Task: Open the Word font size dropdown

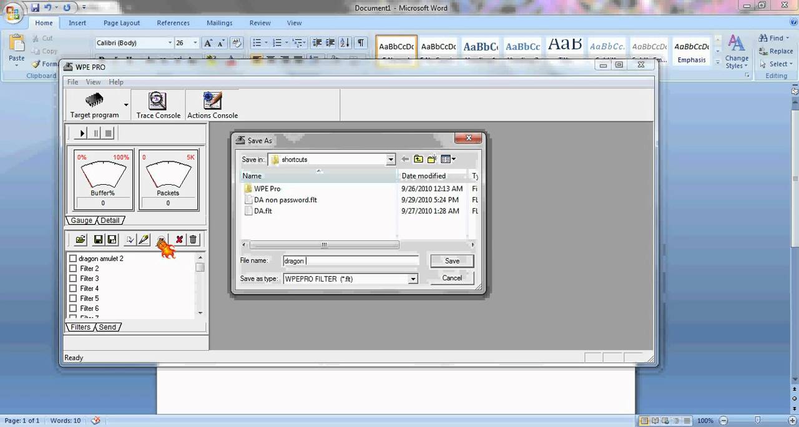Action: [x=195, y=43]
